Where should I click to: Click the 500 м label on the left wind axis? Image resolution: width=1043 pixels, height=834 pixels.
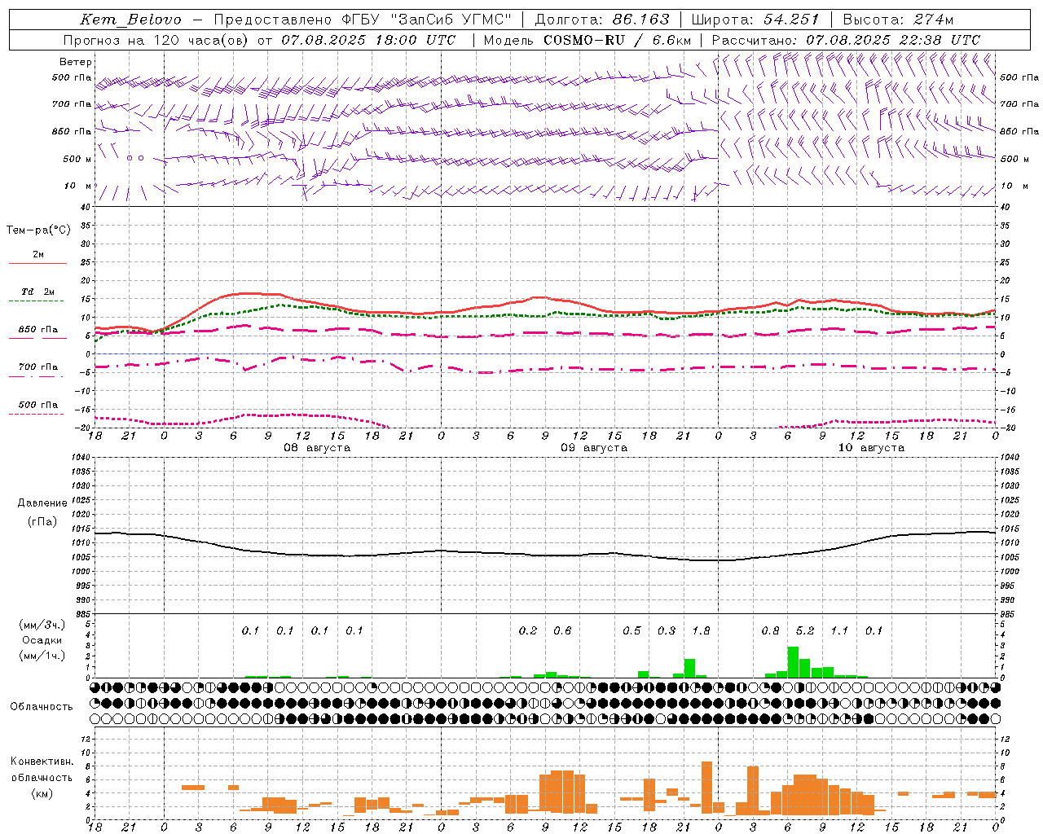(77, 160)
